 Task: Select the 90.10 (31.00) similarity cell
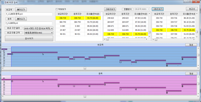tap(188, 22)
